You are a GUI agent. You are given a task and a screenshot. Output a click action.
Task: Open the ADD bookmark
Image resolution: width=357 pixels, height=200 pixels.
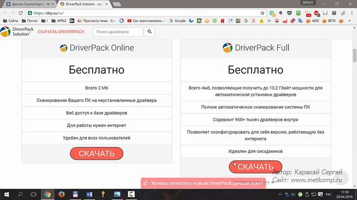pos(312,21)
